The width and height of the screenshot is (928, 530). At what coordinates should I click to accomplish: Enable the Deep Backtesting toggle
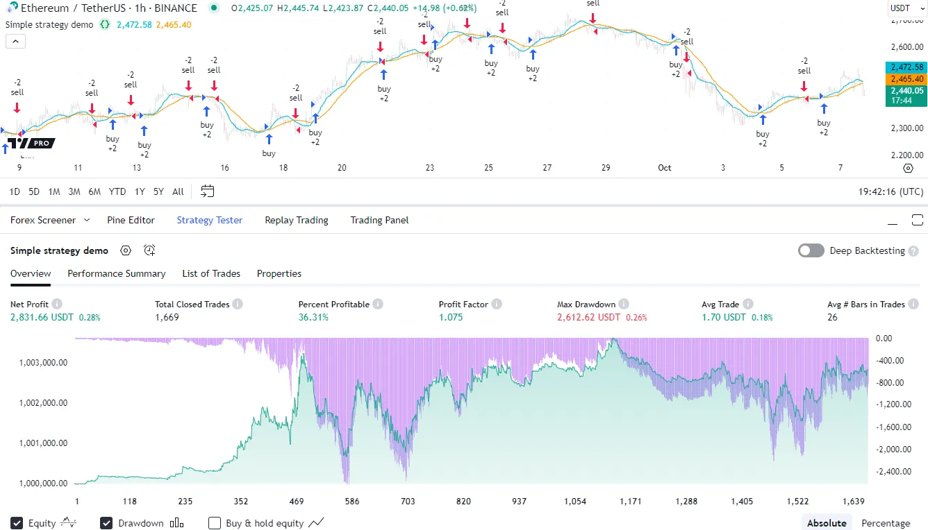[x=811, y=250]
